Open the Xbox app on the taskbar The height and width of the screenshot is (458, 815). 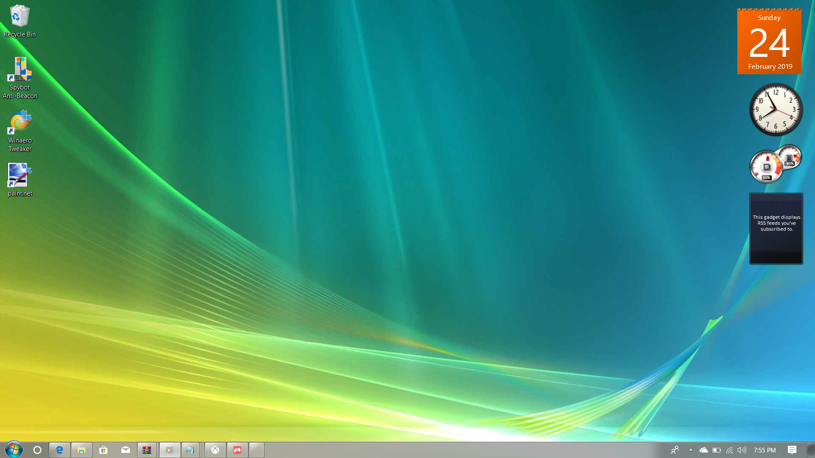tap(215, 450)
